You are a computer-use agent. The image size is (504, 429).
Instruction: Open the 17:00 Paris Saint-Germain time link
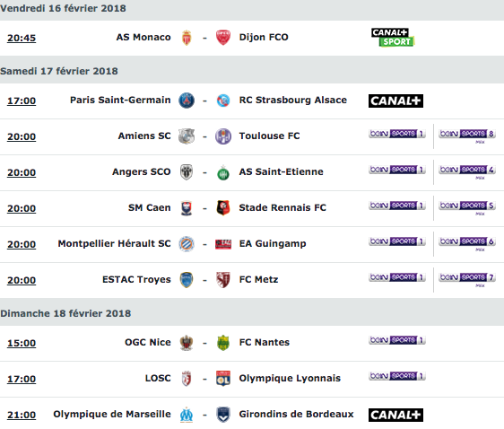[22, 101]
